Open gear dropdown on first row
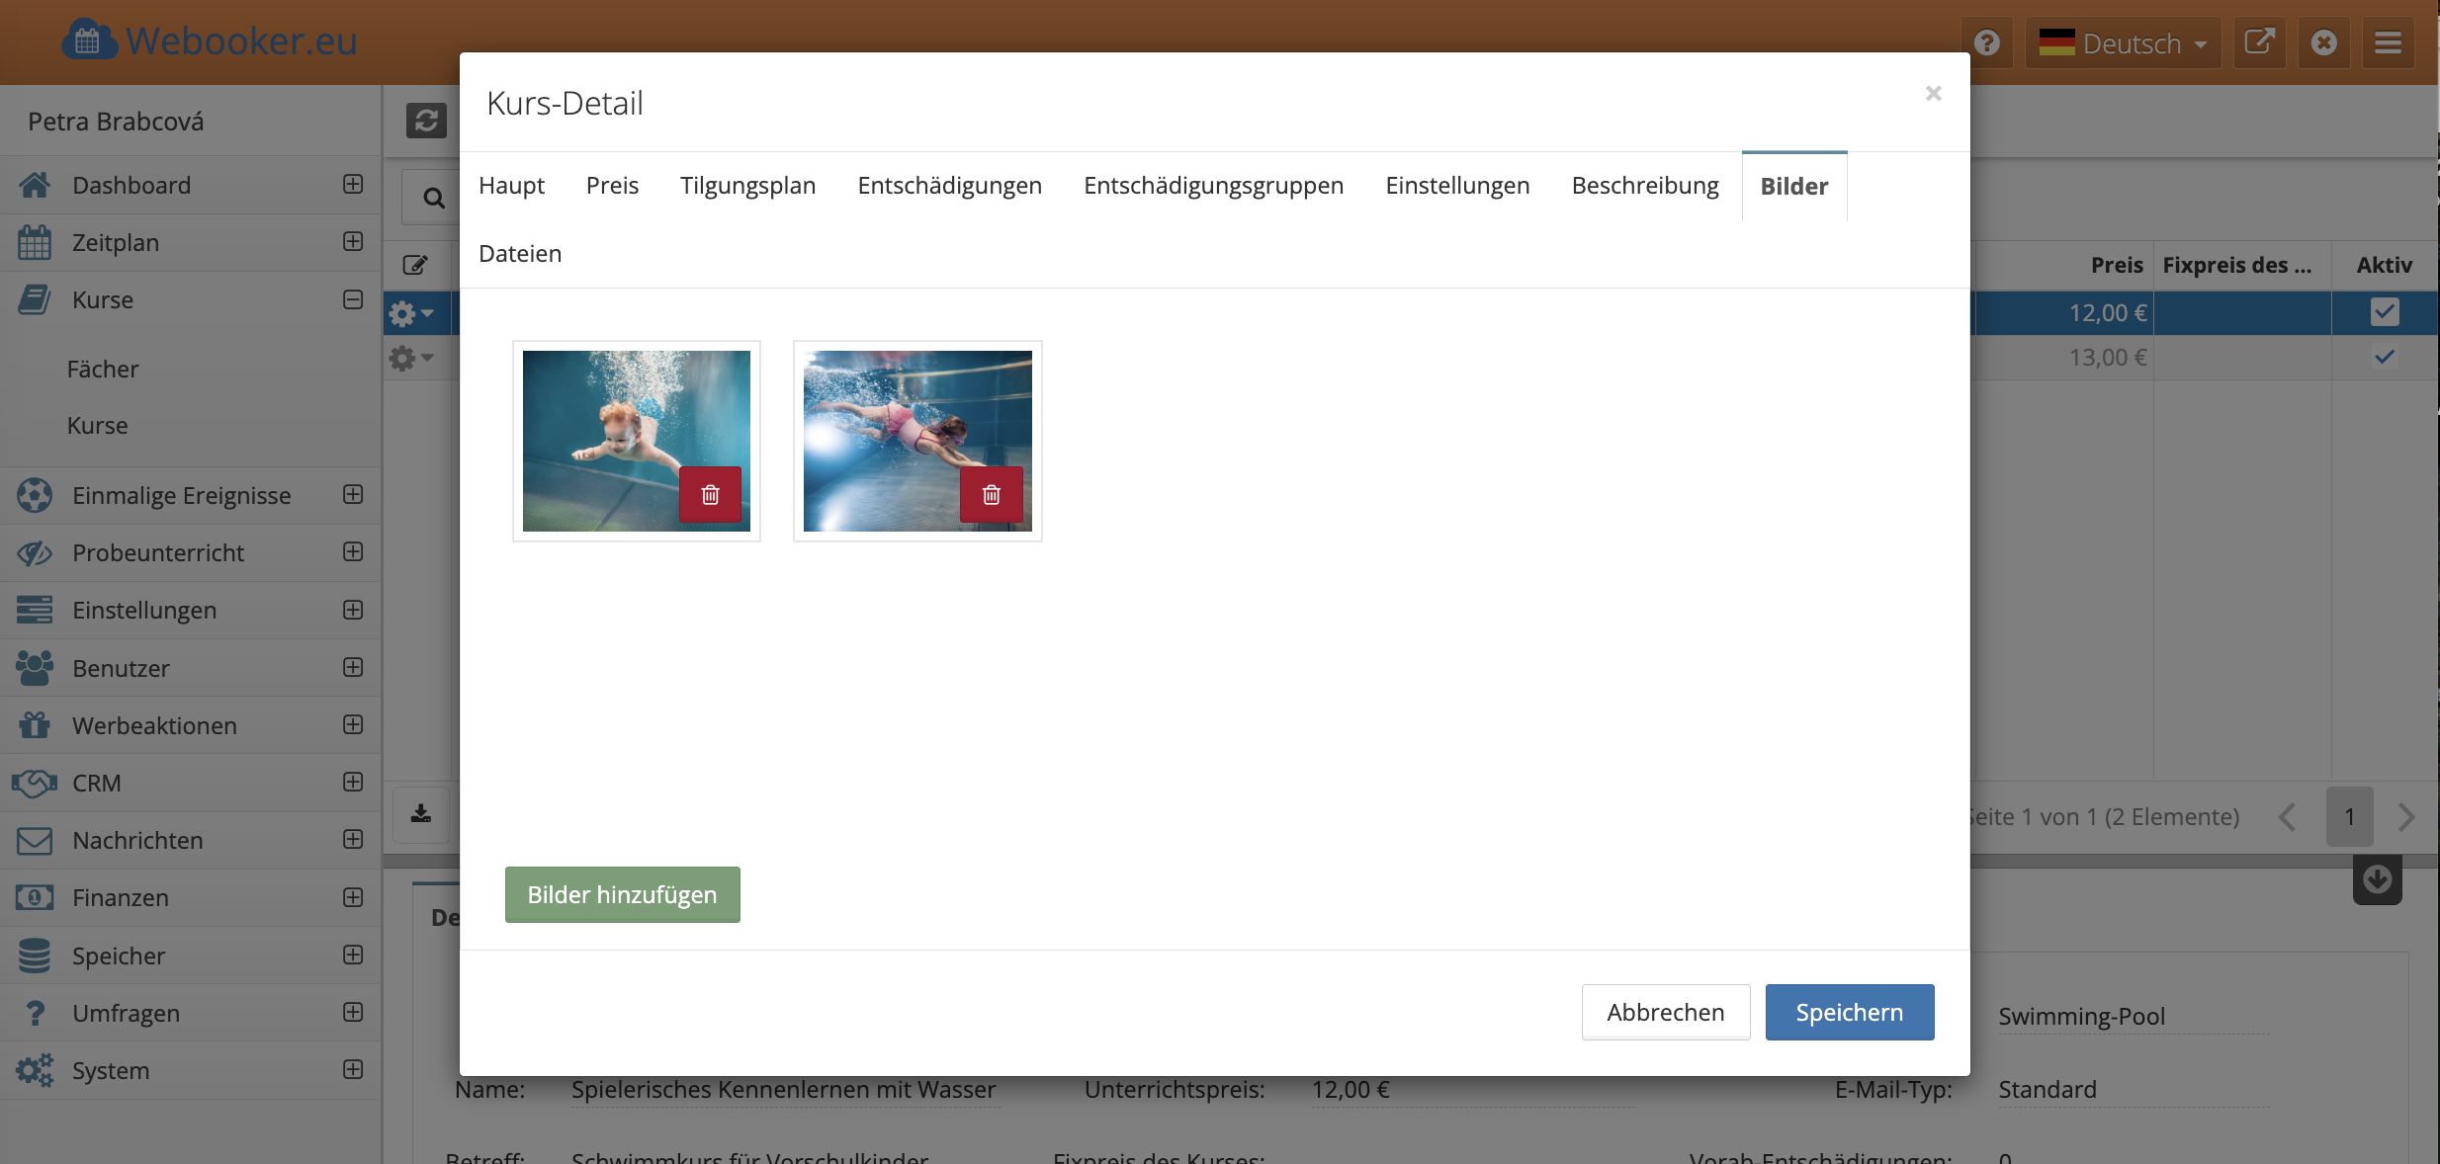2440x1164 pixels. tap(411, 313)
